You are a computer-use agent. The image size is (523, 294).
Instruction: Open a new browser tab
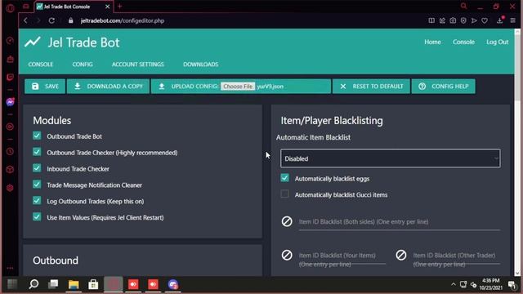point(120,7)
